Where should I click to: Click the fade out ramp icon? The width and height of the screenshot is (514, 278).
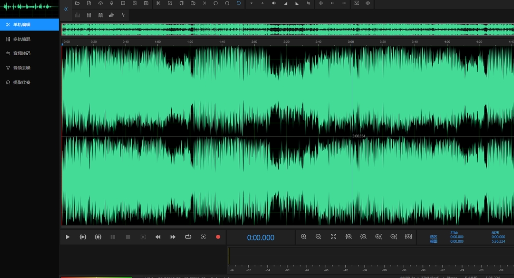[x=297, y=3]
